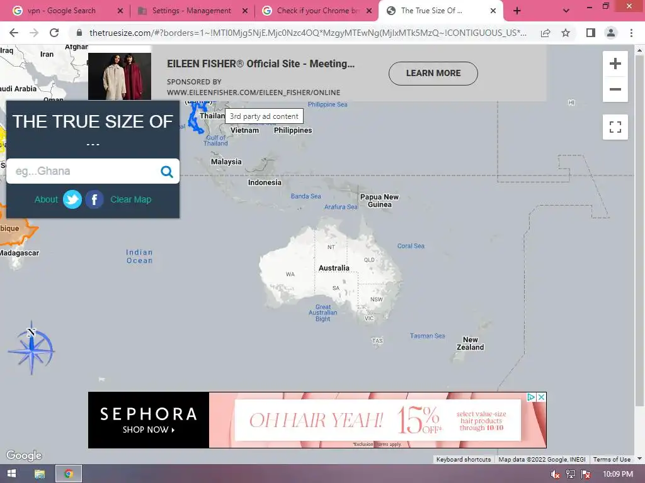
Task: Close the vpn - Google Search tab
Action: pyautogui.click(x=120, y=11)
